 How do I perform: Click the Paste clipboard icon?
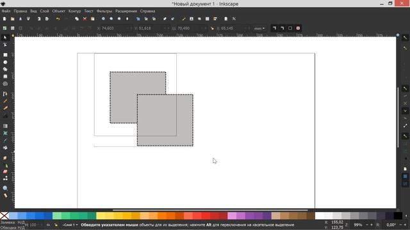click(92, 19)
